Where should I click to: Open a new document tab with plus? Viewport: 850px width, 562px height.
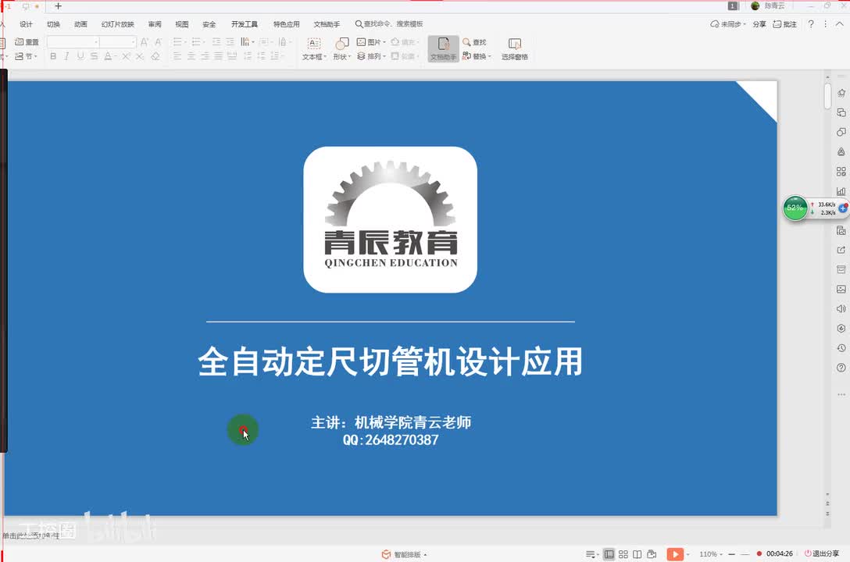pos(58,6)
